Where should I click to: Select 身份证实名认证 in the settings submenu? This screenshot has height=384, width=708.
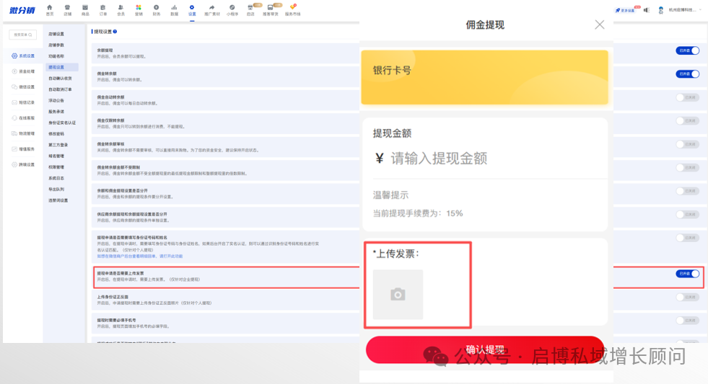pos(62,122)
